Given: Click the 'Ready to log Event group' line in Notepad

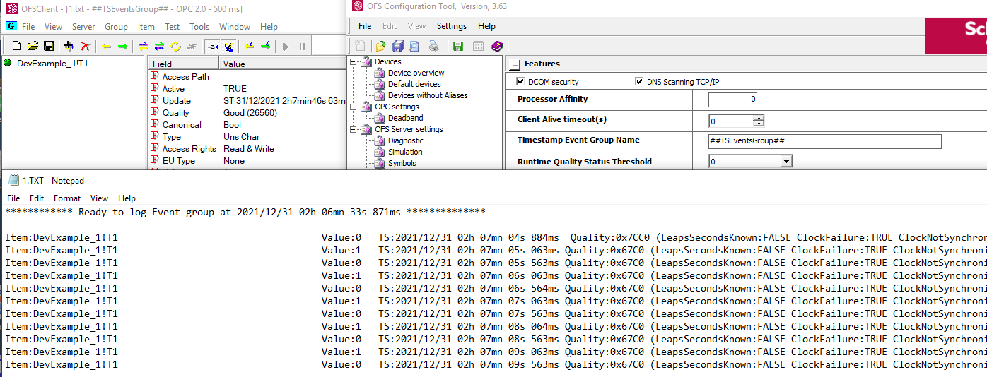Looking at the screenshot, I should [245, 212].
